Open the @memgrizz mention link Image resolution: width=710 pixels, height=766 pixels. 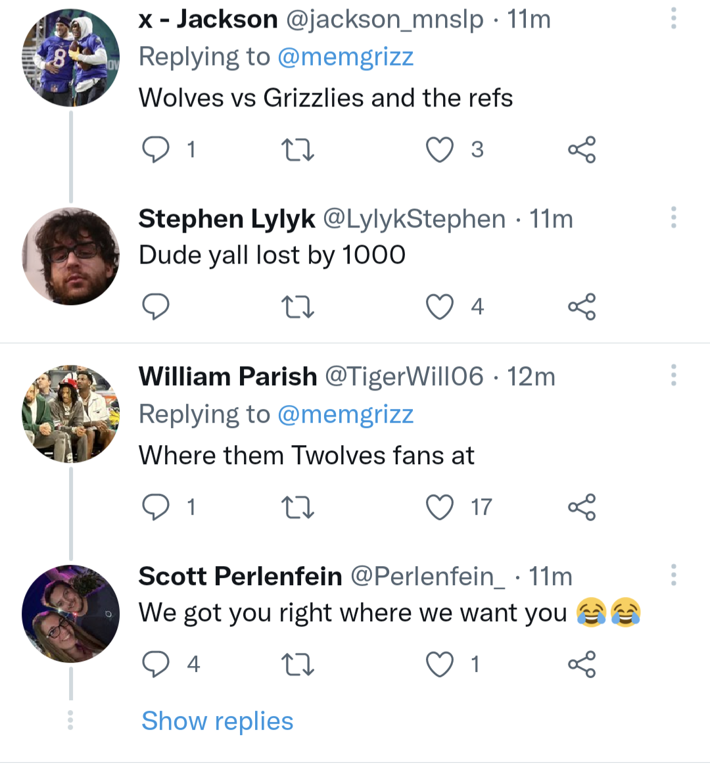coord(346,57)
